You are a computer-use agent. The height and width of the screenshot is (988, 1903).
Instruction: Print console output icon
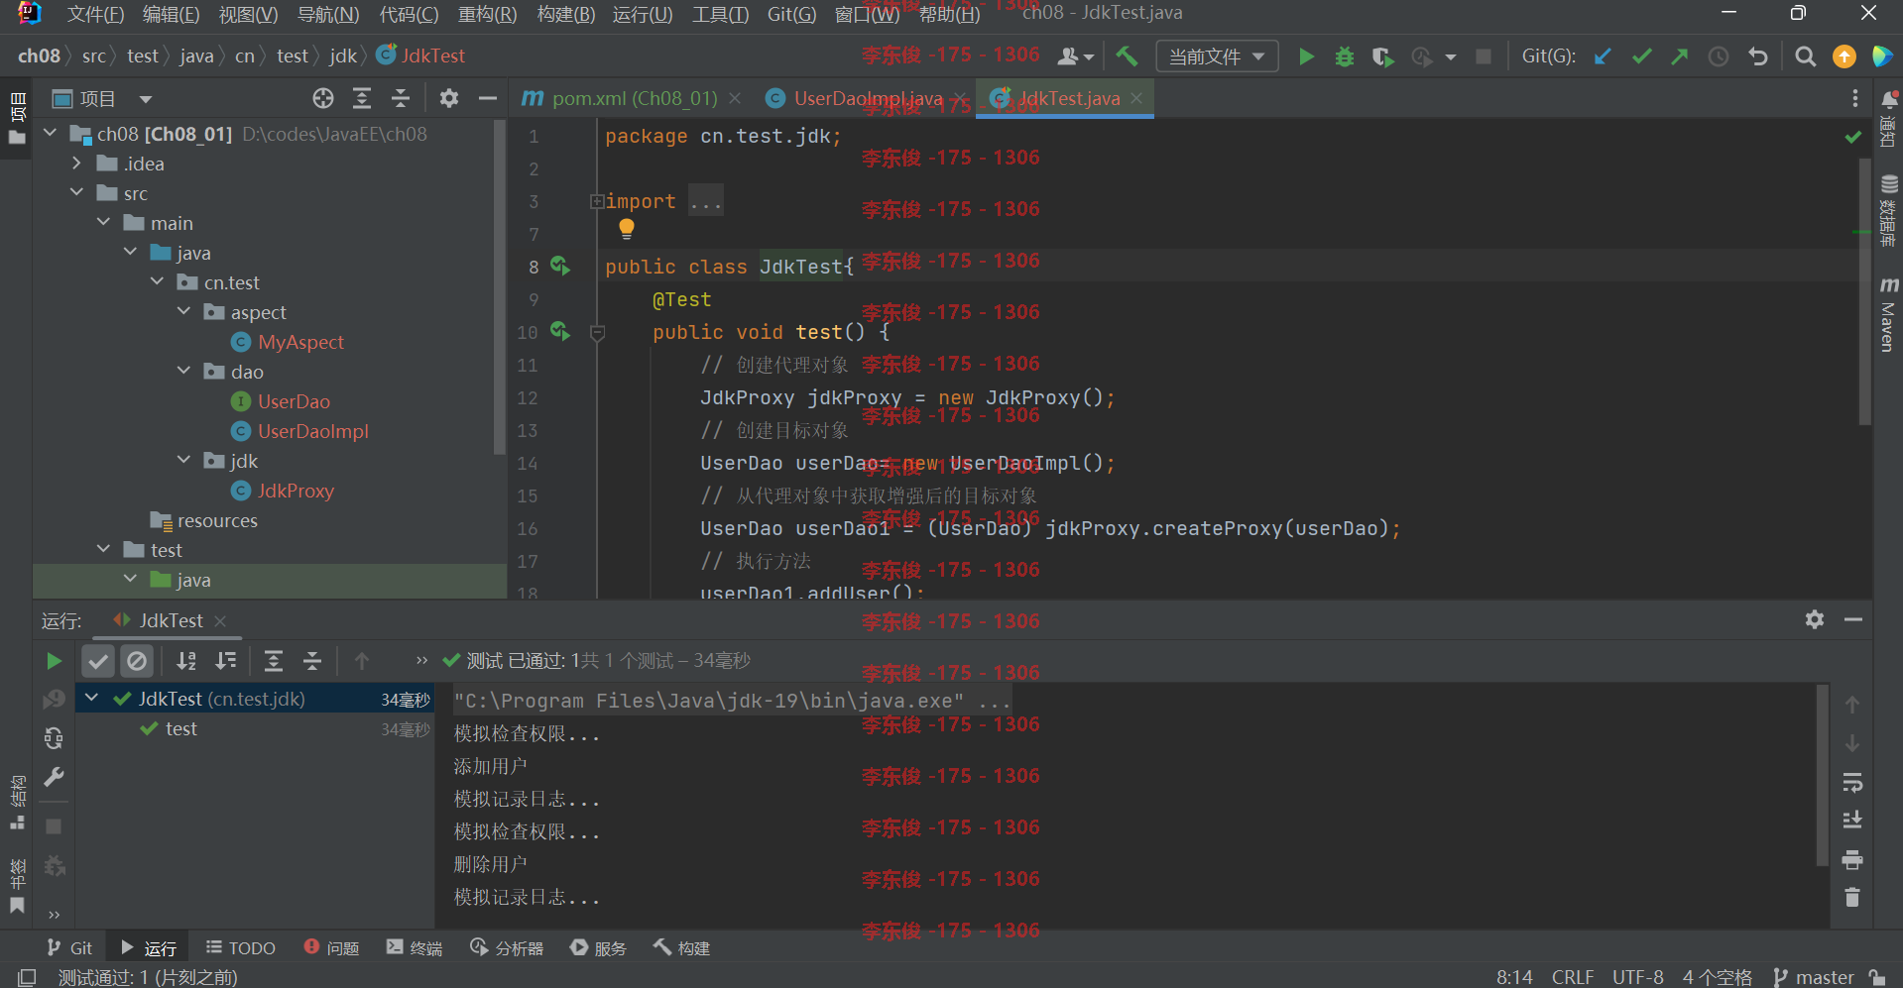click(x=1851, y=860)
